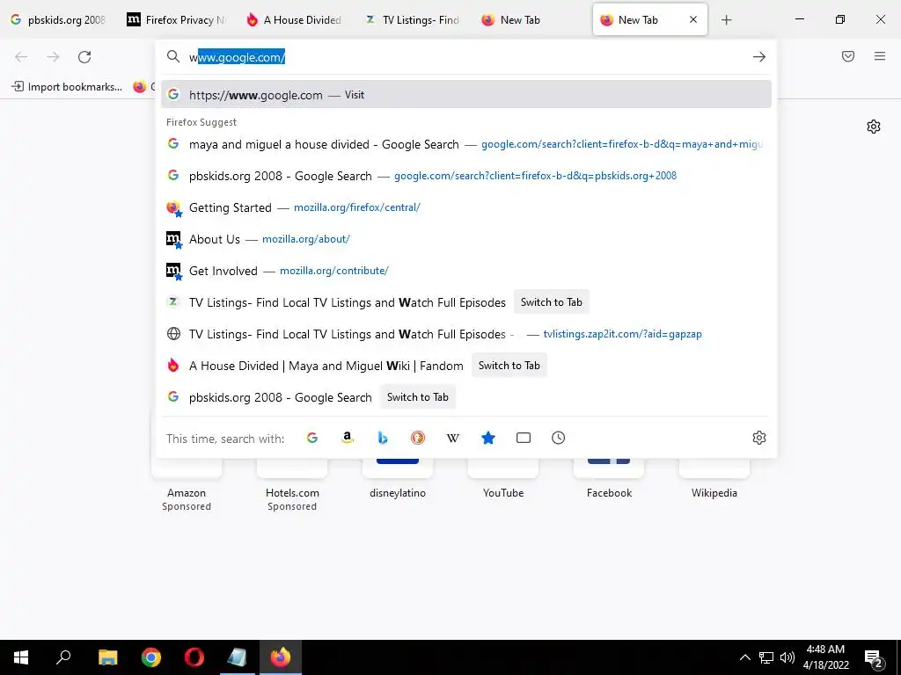Click Switch to Tab for TV Listings
Viewport: 901px width, 675px height.
(x=552, y=302)
